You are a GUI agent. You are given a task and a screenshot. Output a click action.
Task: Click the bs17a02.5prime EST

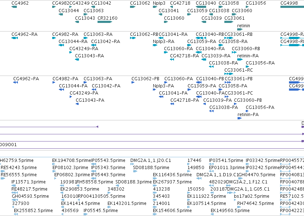[x=251, y=196]
